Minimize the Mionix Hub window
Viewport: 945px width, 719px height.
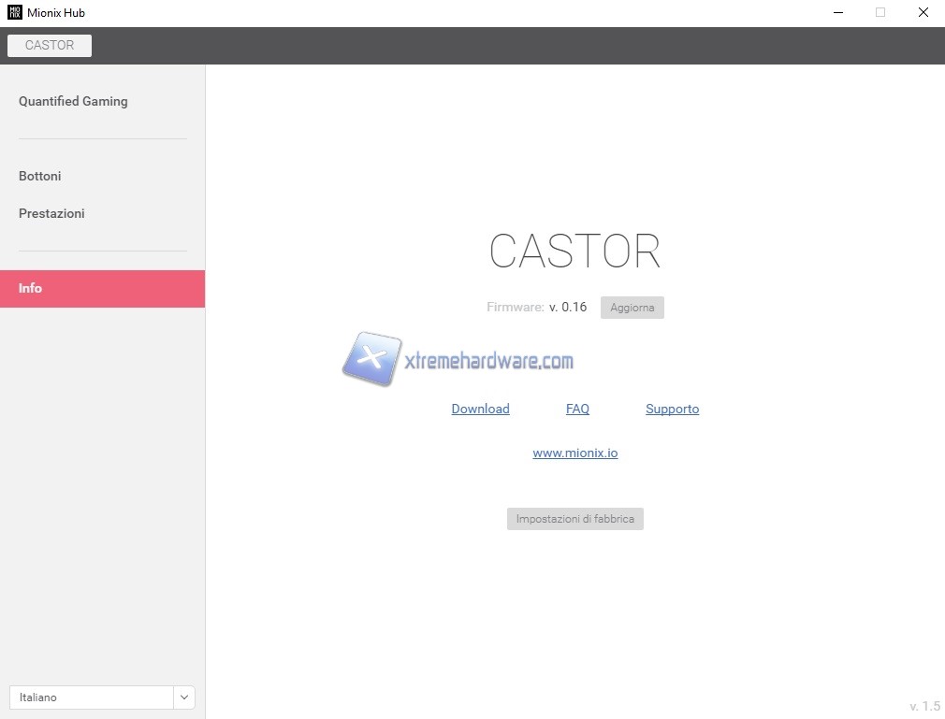pos(836,13)
